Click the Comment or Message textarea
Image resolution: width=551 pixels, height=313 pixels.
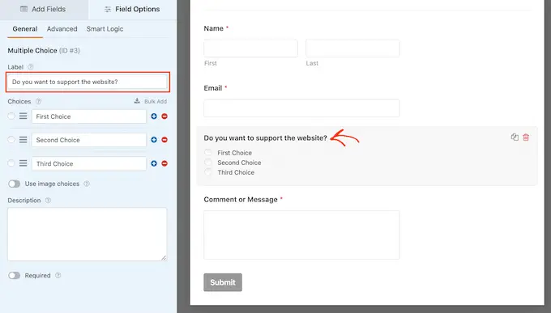coord(301,235)
